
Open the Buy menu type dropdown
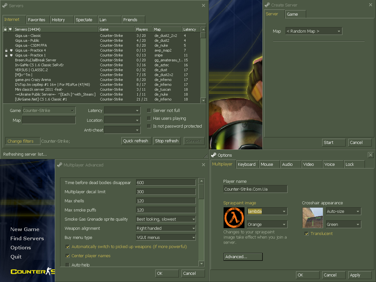[166, 237]
